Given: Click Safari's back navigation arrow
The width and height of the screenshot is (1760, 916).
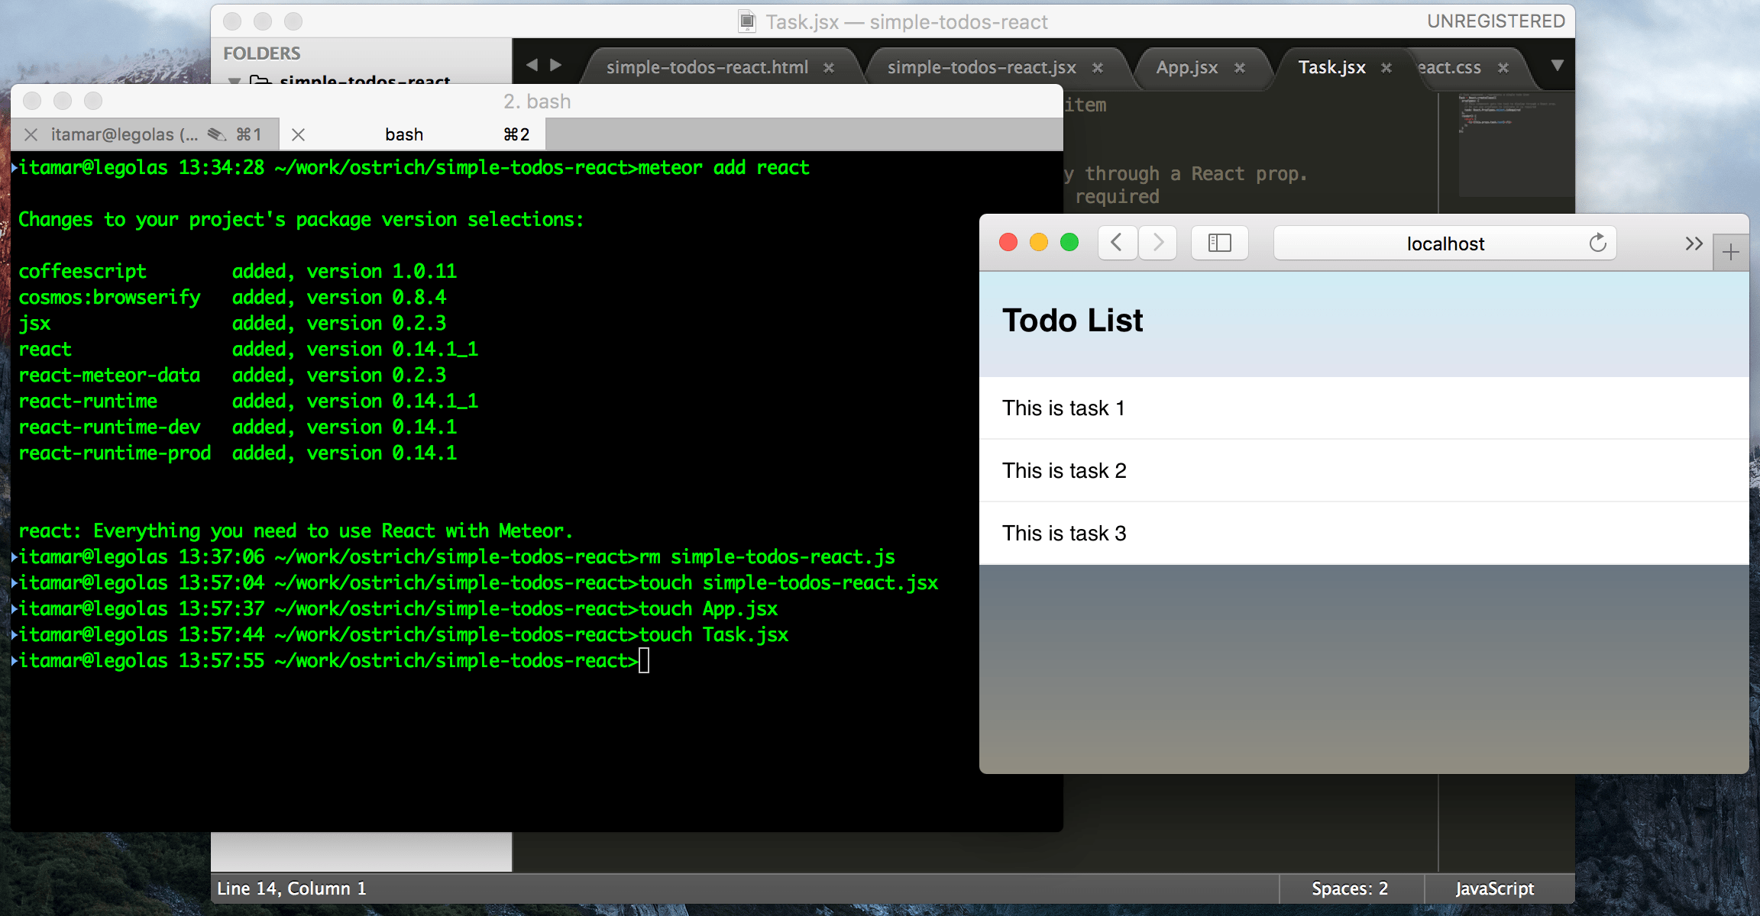Looking at the screenshot, I should coord(1117,244).
